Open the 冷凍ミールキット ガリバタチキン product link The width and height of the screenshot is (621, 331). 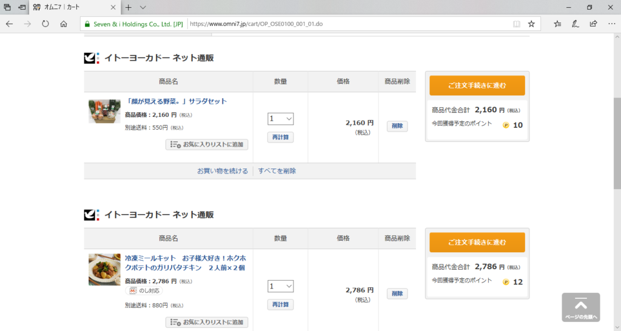[x=186, y=263]
